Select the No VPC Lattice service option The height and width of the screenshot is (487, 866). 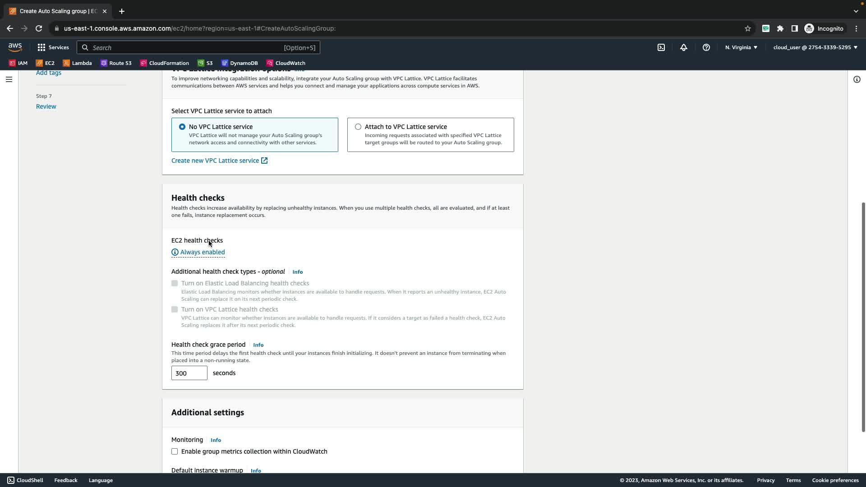[x=182, y=127]
